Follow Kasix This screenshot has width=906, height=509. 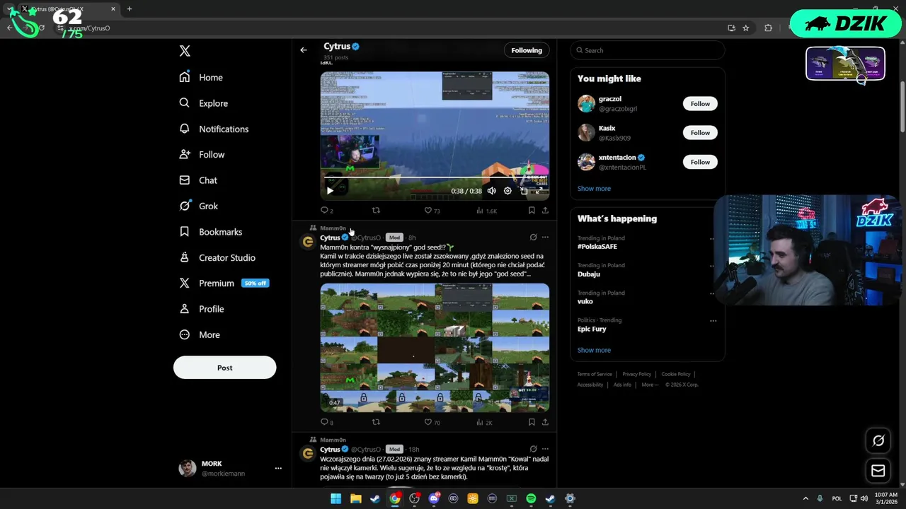point(700,133)
